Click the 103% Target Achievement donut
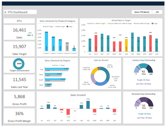The image size is (167, 128). pos(19,64)
